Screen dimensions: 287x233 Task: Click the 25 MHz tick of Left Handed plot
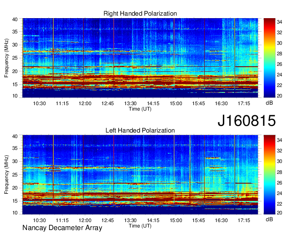tap(15, 175)
